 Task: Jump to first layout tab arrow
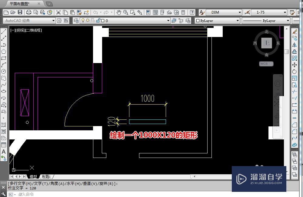(12, 176)
